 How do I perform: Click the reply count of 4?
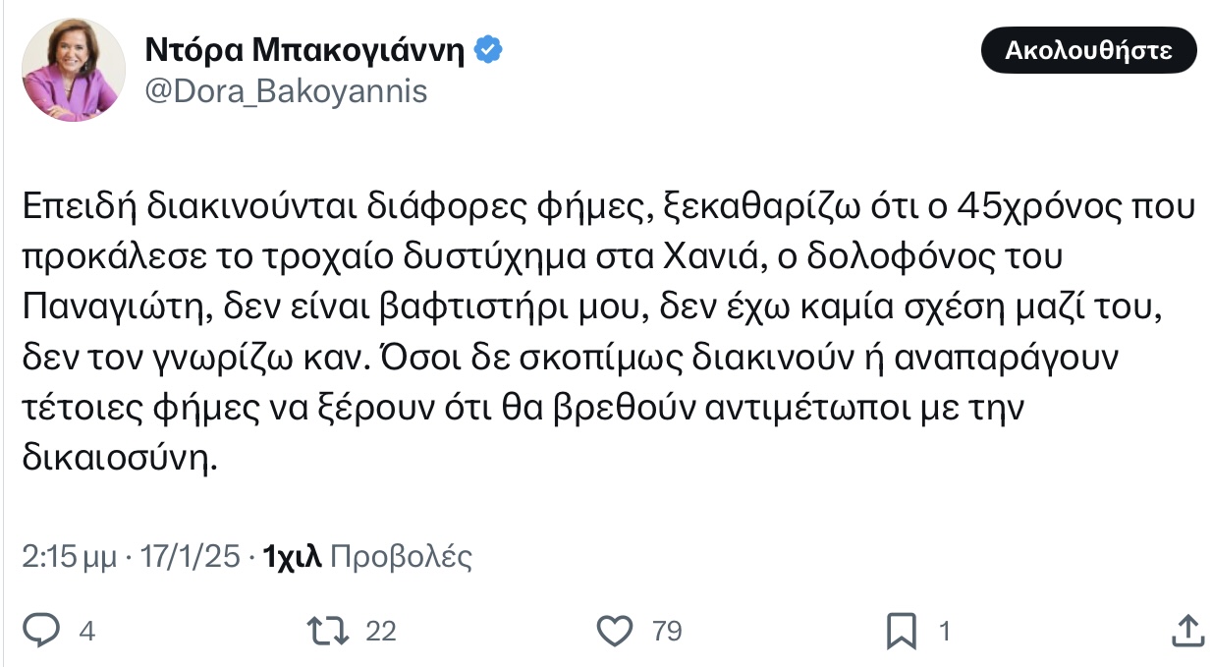[x=86, y=631]
